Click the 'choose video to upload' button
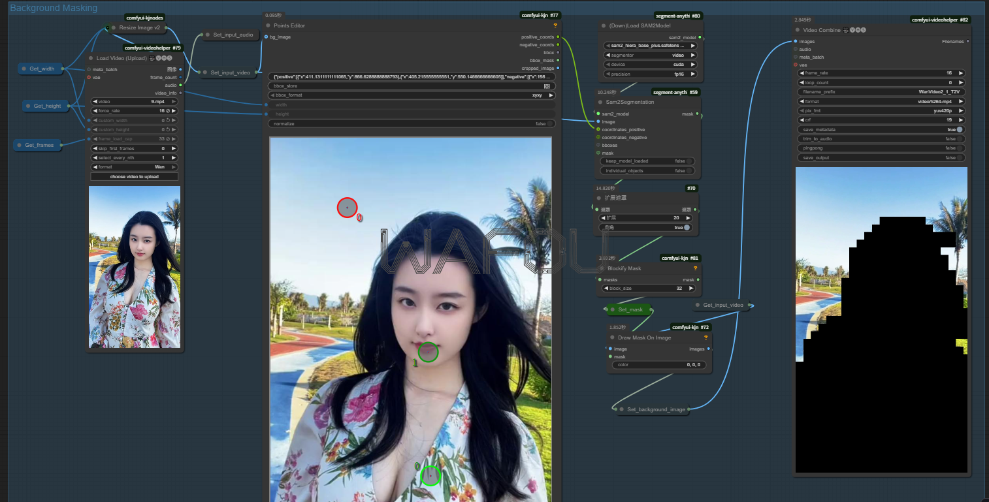 click(134, 177)
